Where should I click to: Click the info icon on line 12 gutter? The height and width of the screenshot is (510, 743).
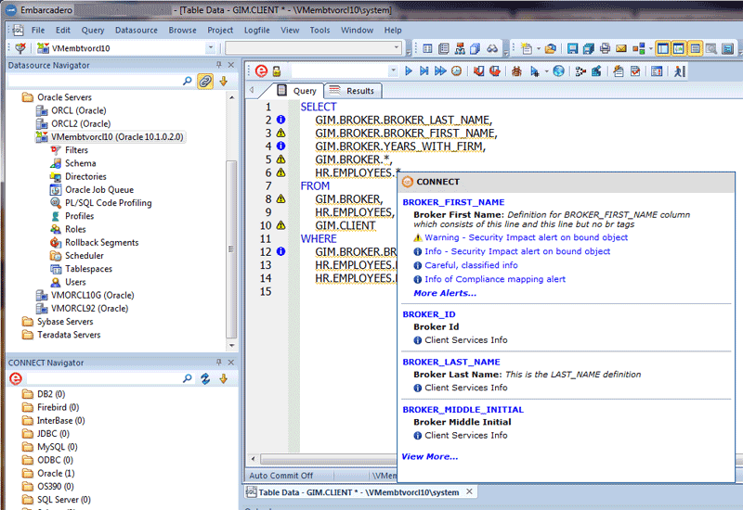(x=281, y=251)
